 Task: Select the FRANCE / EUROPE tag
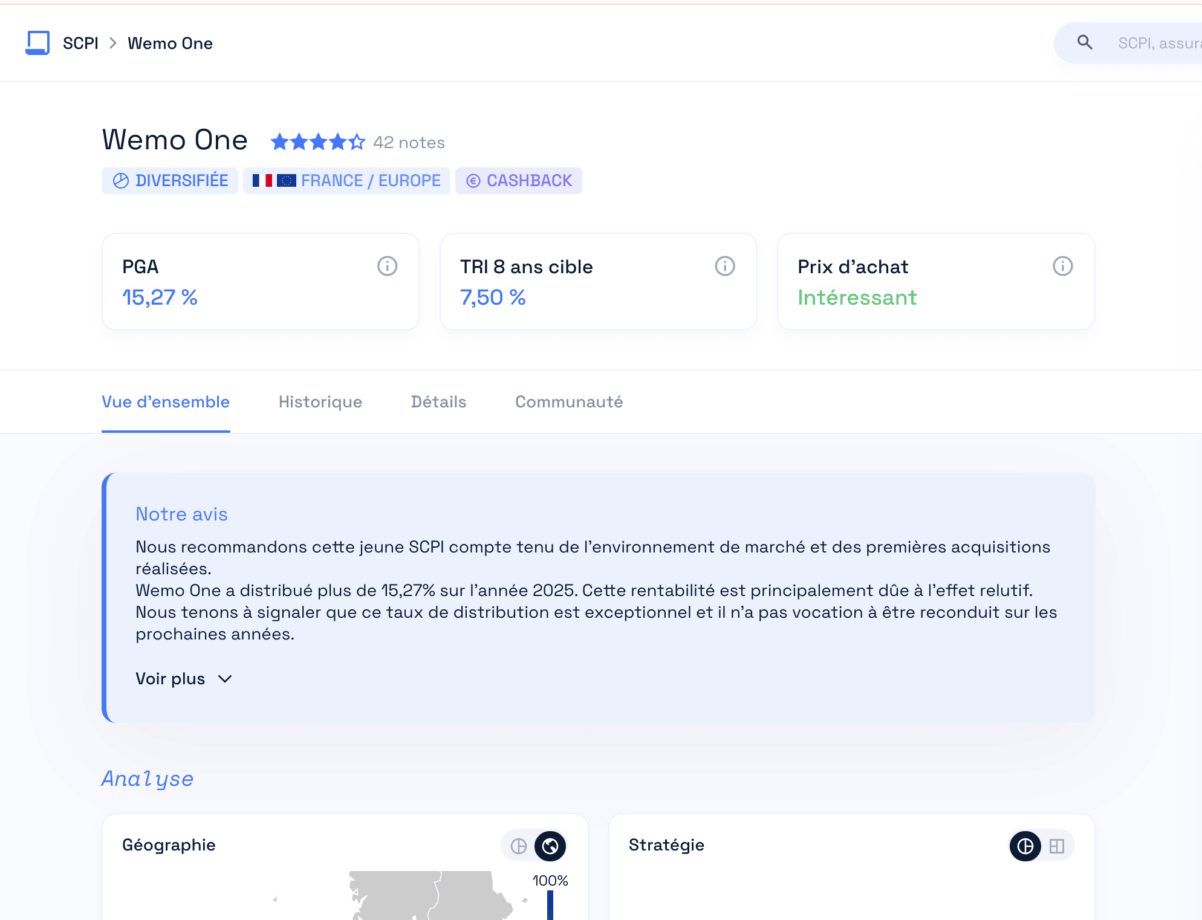[346, 181]
